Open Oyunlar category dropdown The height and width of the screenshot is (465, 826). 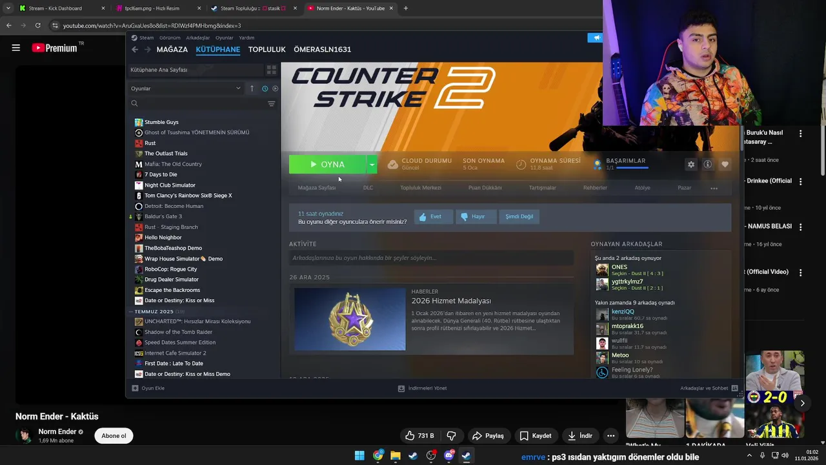tap(186, 88)
